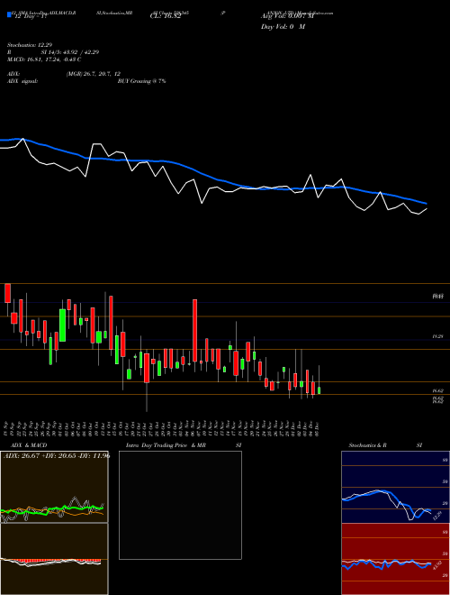Viewport: 450px width, 595px height.
Task: Click the last green candlestick on the chart
Action: pyautogui.click(x=319, y=390)
